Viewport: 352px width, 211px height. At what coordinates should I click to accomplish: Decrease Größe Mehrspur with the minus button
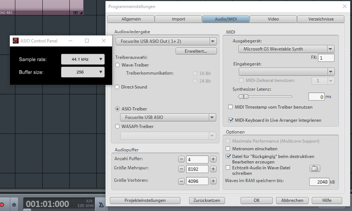(181, 169)
